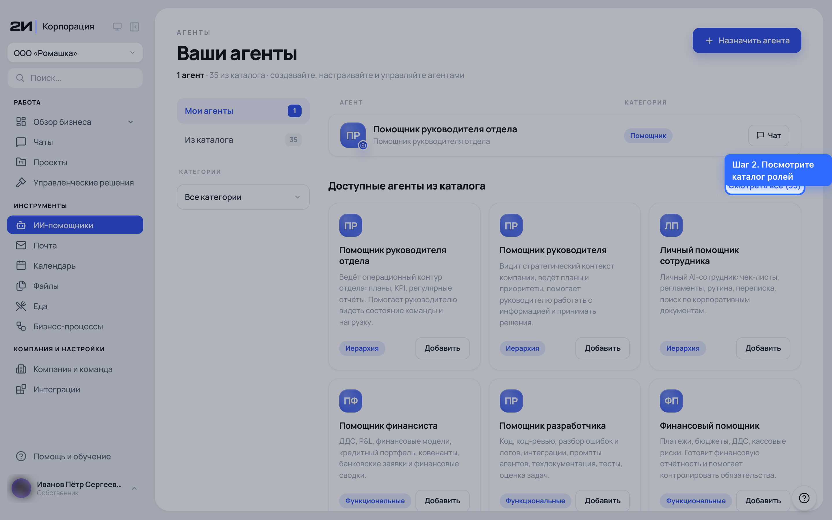Open Еда section

point(75,306)
